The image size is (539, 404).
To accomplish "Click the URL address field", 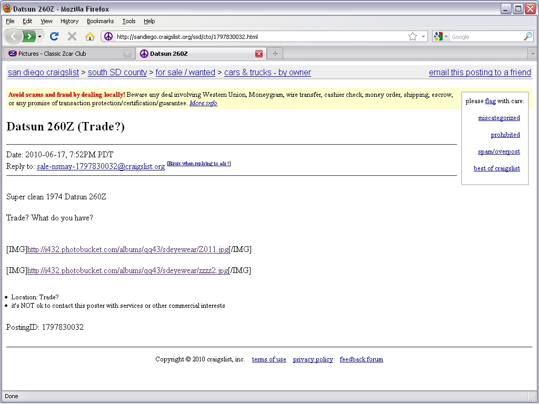I will pos(261,37).
